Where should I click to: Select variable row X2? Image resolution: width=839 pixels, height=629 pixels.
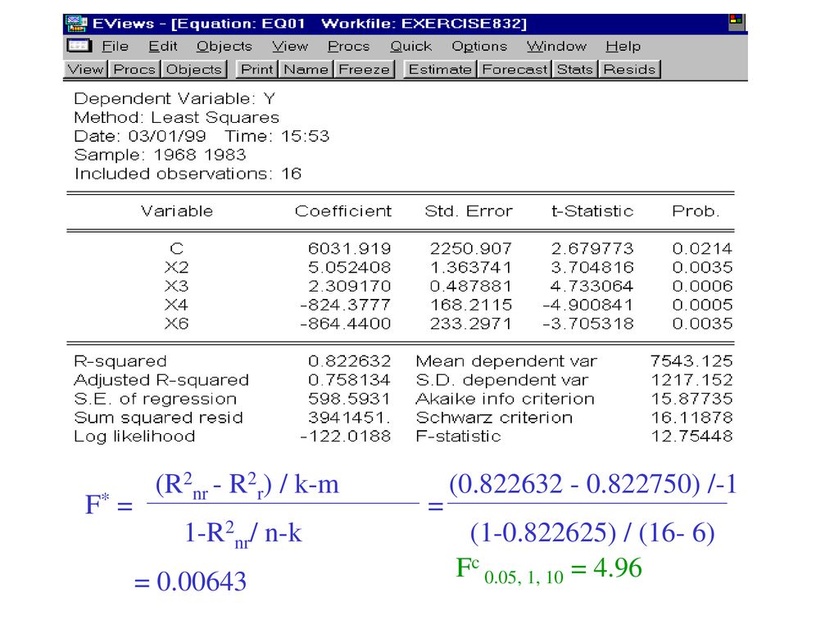pos(400,268)
